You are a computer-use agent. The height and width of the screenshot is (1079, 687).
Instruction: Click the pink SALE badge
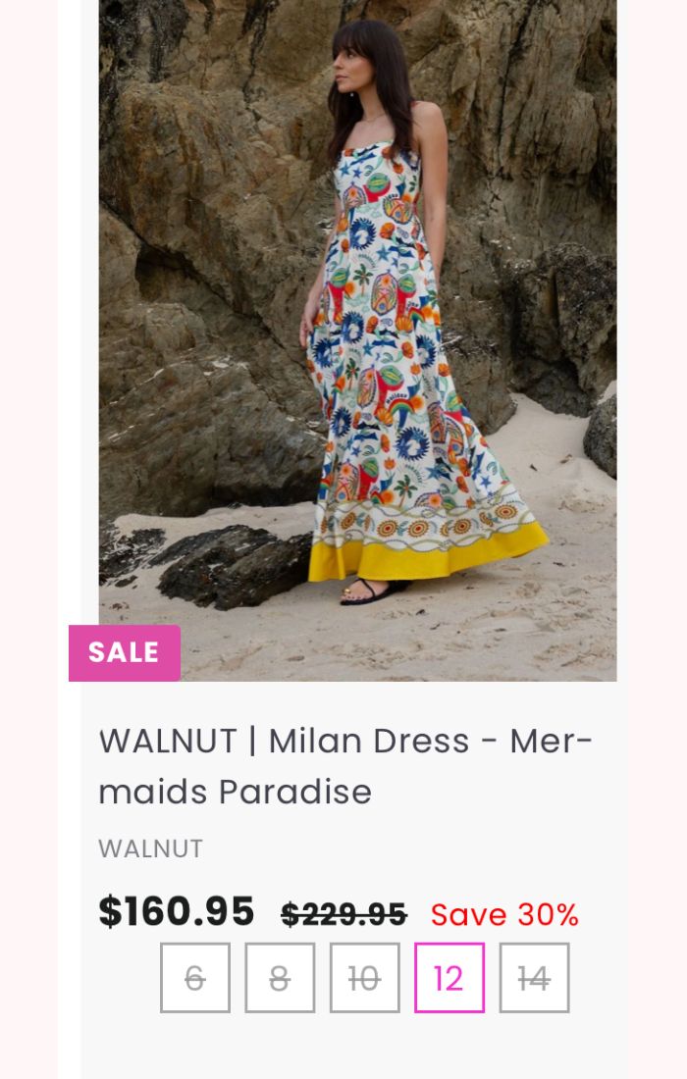click(x=125, y=653)
